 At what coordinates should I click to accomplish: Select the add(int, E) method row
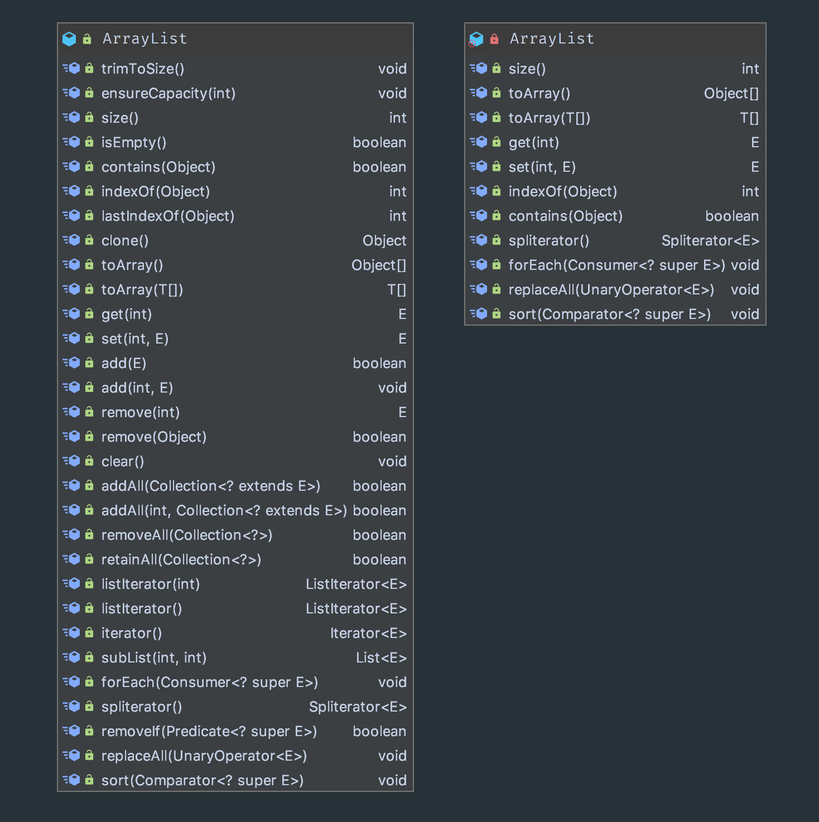coord(137,388)
